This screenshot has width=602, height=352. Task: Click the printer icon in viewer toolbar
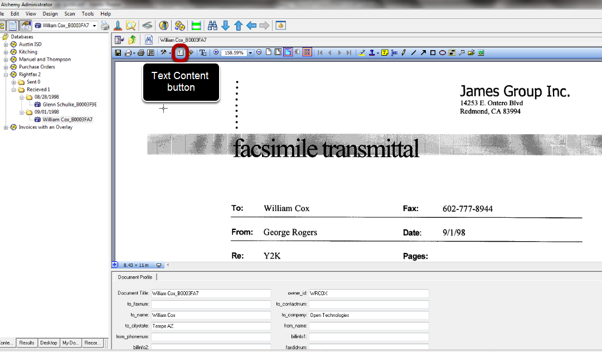pyautogui.click(x=141, y=52)
